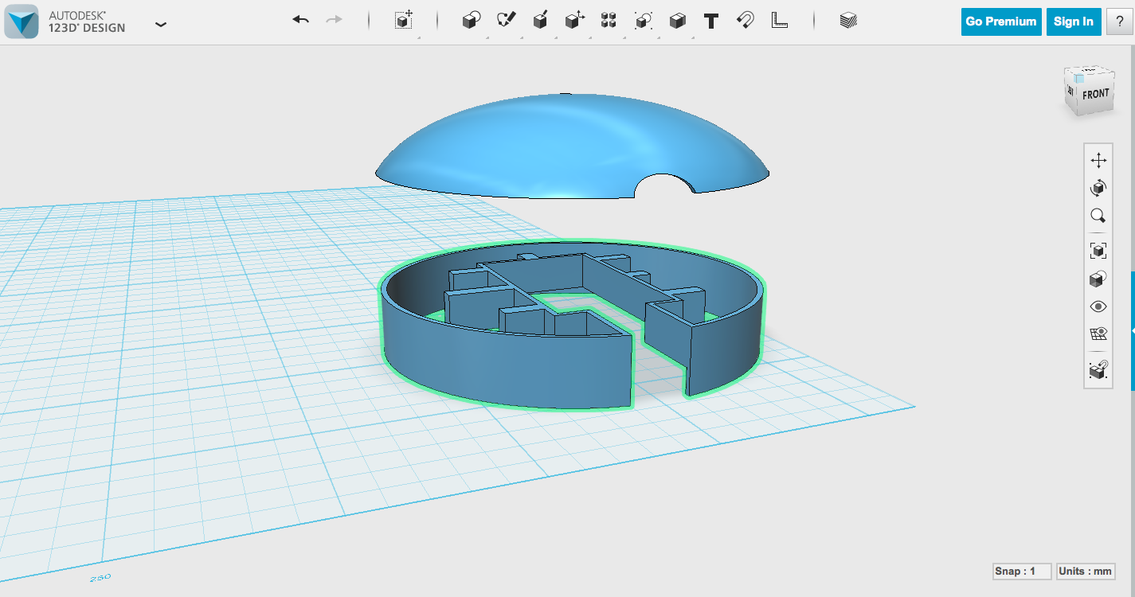Select the Transform tool in the toolbar
Image resolution: width=1135 pixels, height=597 pixels.
point(403,21)
